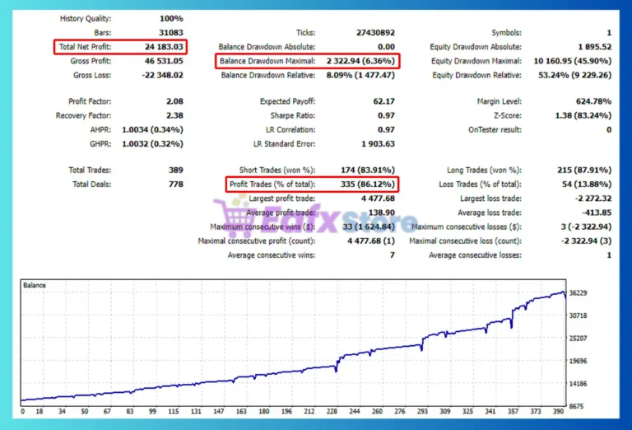Click trade number 390 on chart axis
This screenshot has height=430, width=632.
pyautogui.click(x=558, y=411)
